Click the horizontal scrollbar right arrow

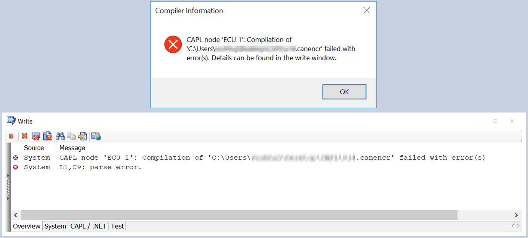point(516,215)
